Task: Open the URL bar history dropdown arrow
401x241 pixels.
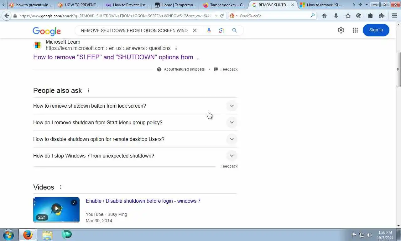Action: coord(216,16)
